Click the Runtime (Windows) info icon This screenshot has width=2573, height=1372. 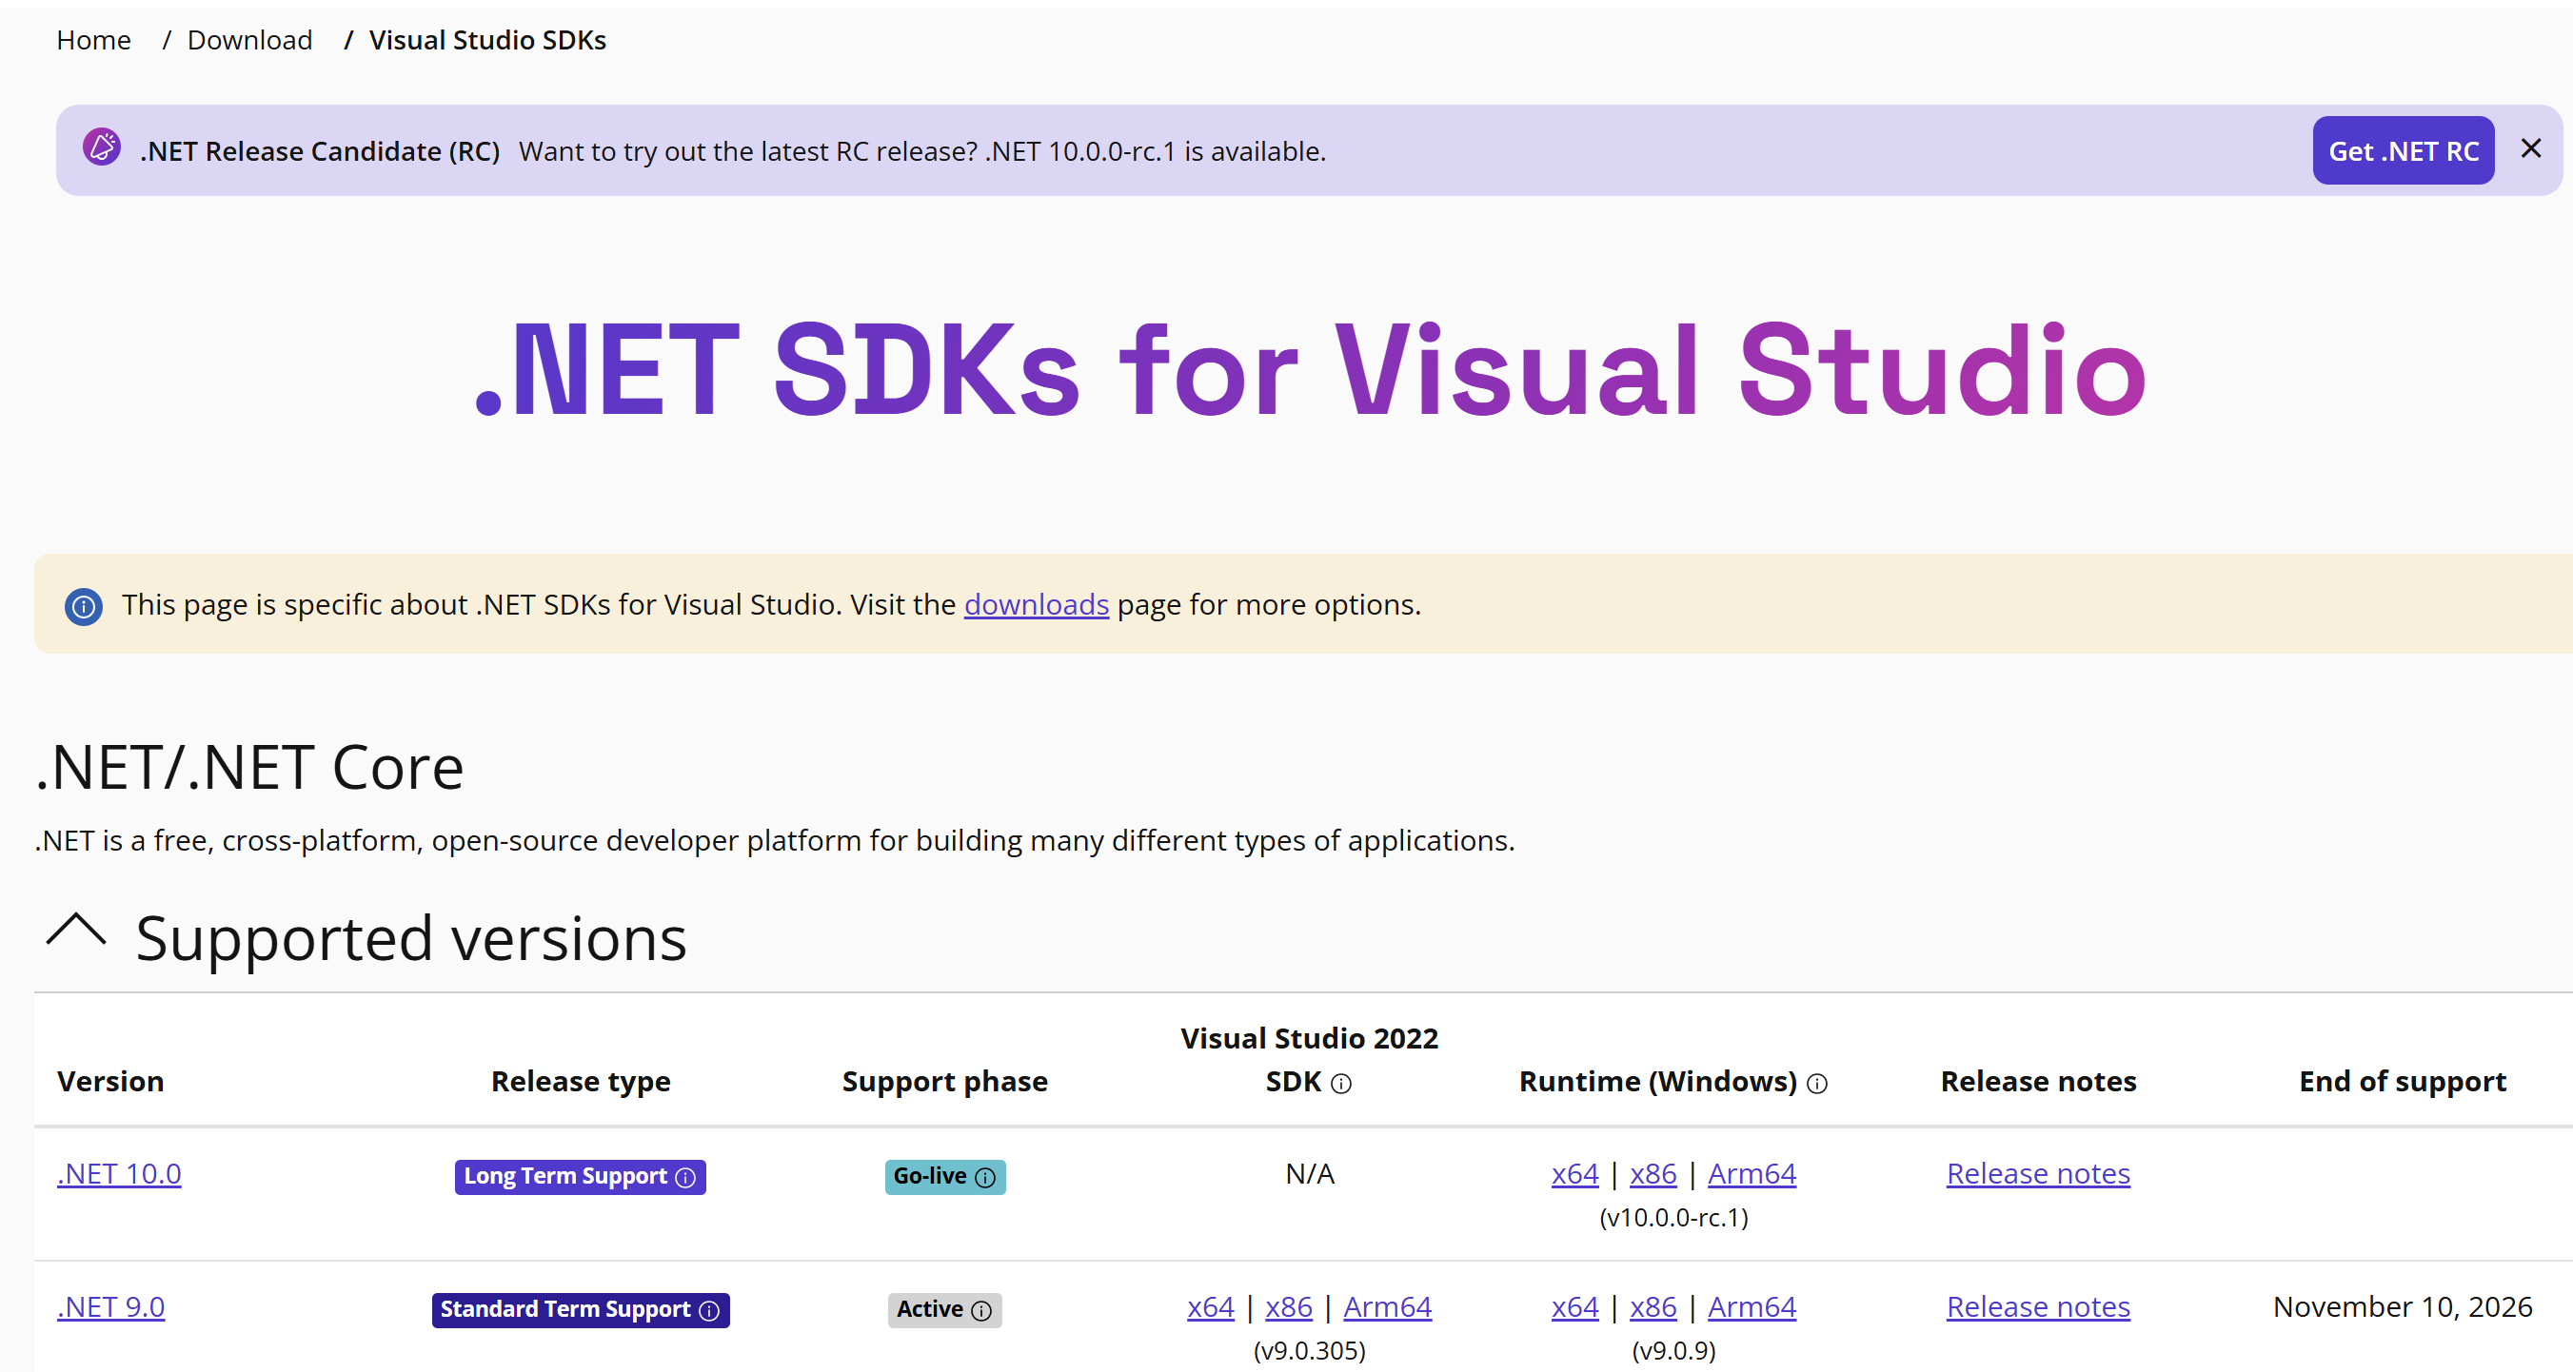pyautogui.click(x=1817, y=1084)
